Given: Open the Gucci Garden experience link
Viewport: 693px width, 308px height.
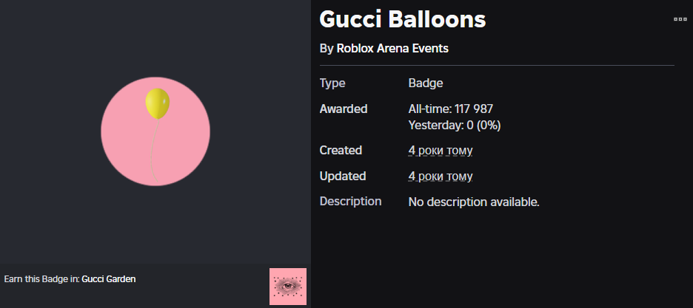Looking at the screenshot, I should click(109, 279).
